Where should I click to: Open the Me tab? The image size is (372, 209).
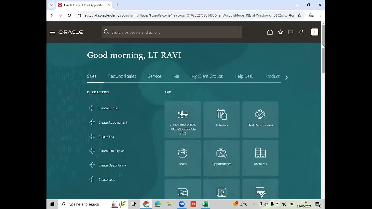pyautogui.click(x=176, y=76)
